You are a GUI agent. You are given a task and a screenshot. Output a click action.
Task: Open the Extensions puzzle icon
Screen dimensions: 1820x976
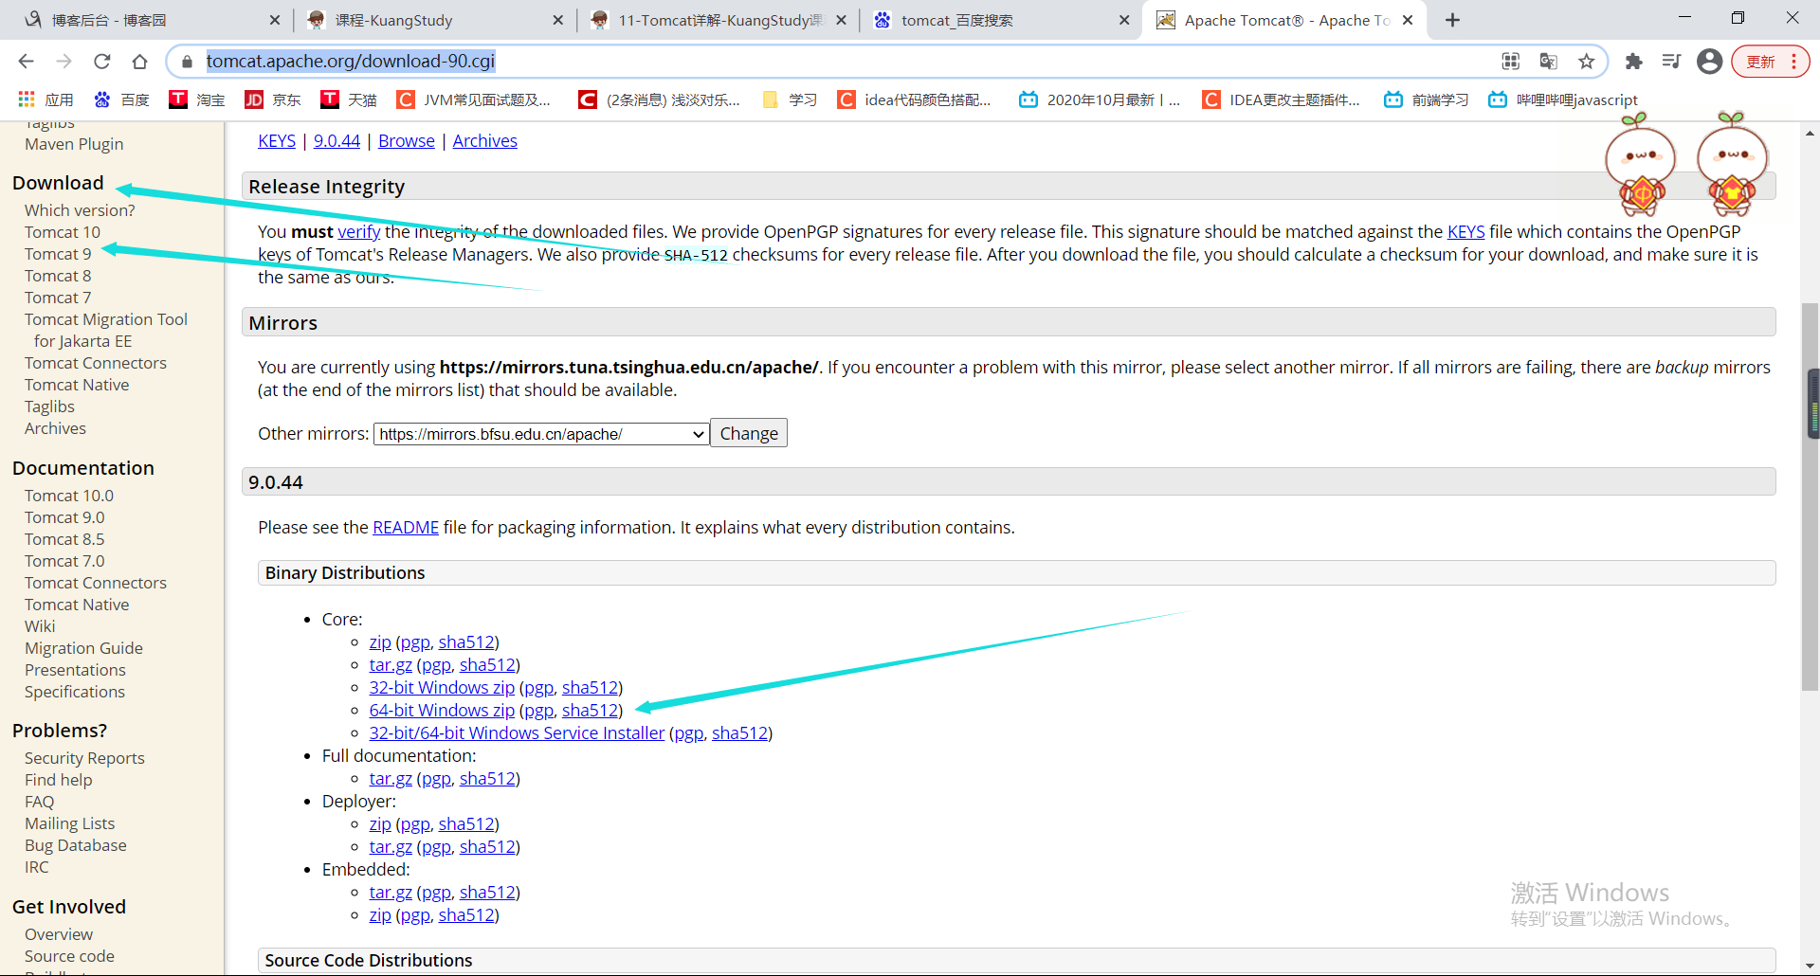click(1633, 62)
